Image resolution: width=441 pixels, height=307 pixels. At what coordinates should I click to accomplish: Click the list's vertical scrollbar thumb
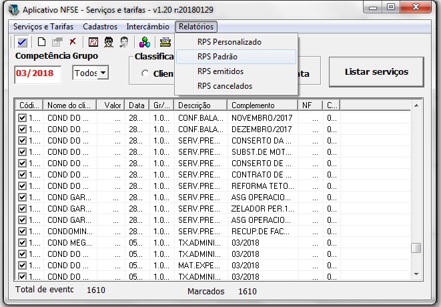(416, 248)
